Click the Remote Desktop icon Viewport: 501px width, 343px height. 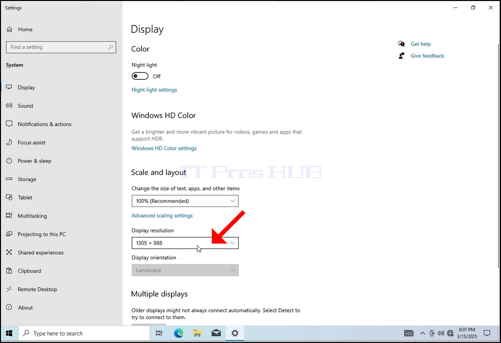[9, 289]
